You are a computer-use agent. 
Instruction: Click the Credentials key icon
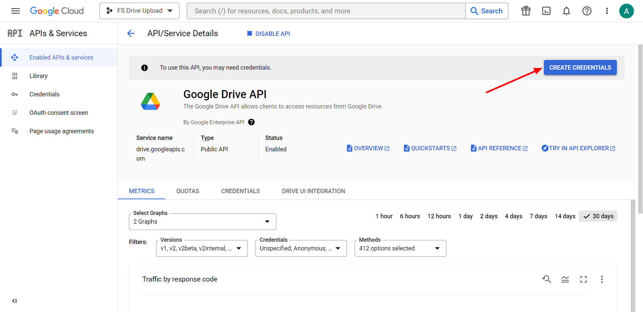click(15, 94)
